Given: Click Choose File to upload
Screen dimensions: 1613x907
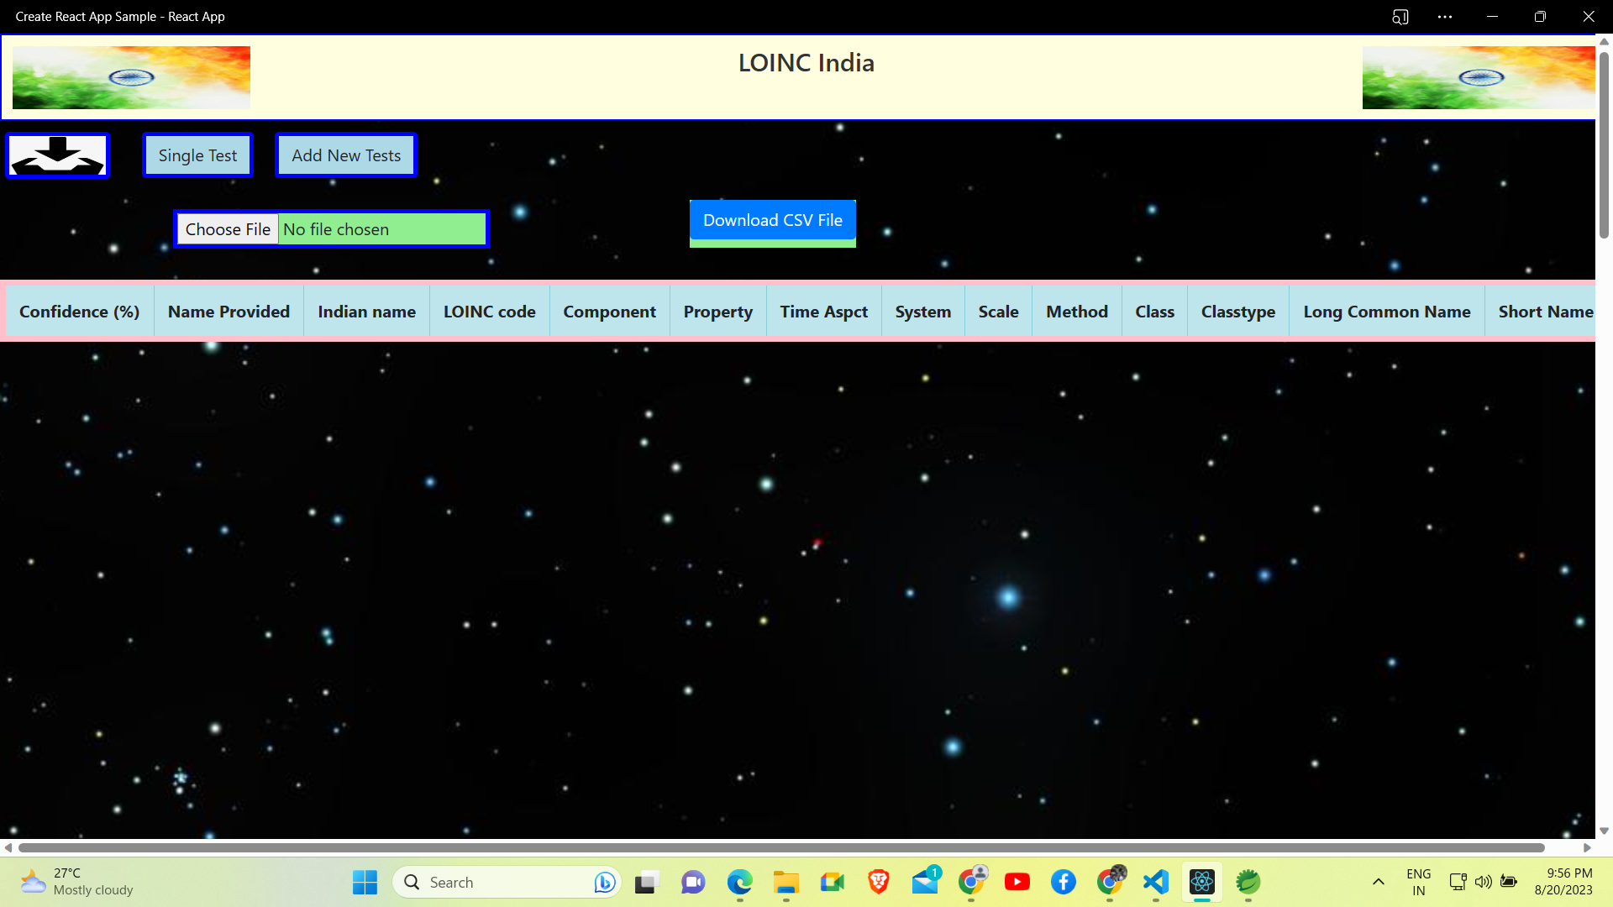Looking at the screenshot, I should [x=228, y=229].
